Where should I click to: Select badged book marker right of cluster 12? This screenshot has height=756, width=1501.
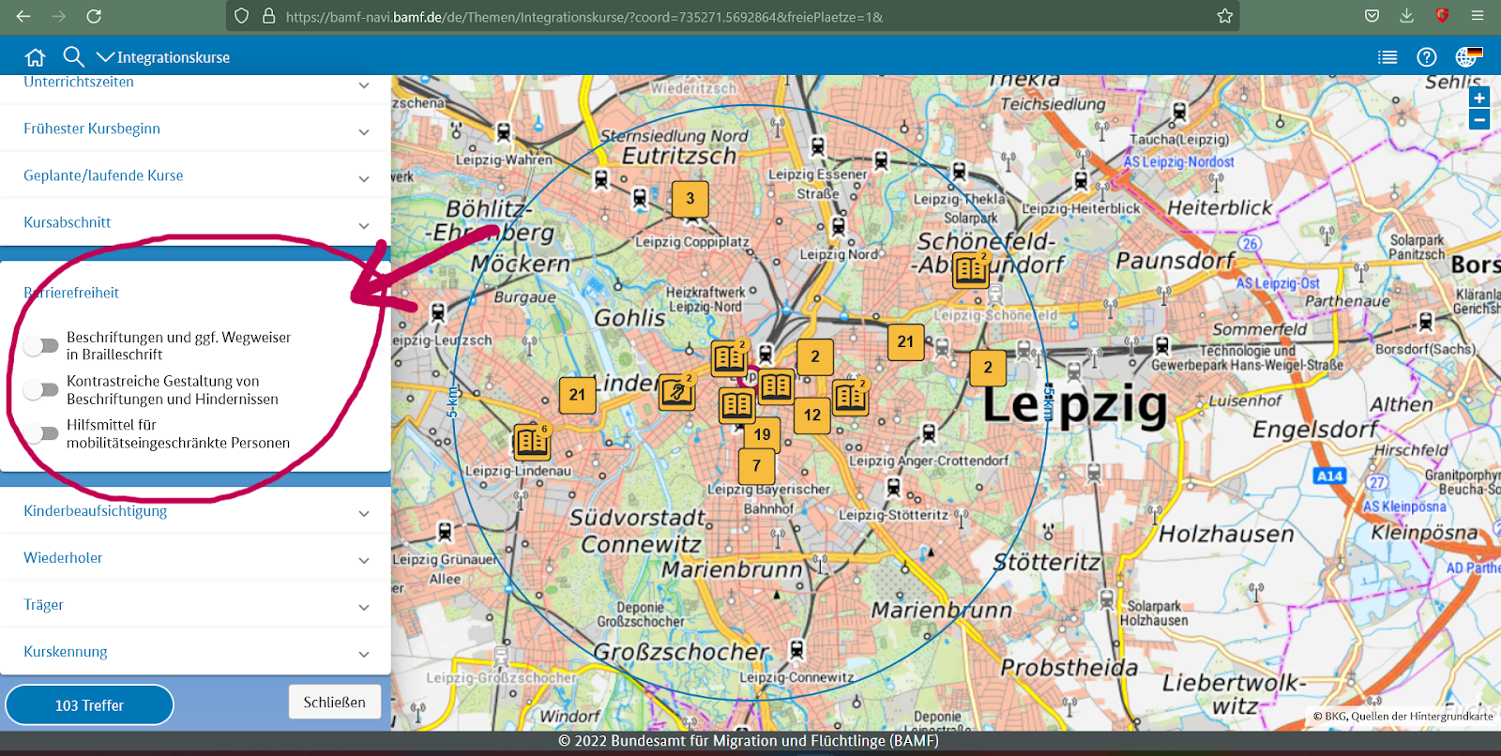851,397
